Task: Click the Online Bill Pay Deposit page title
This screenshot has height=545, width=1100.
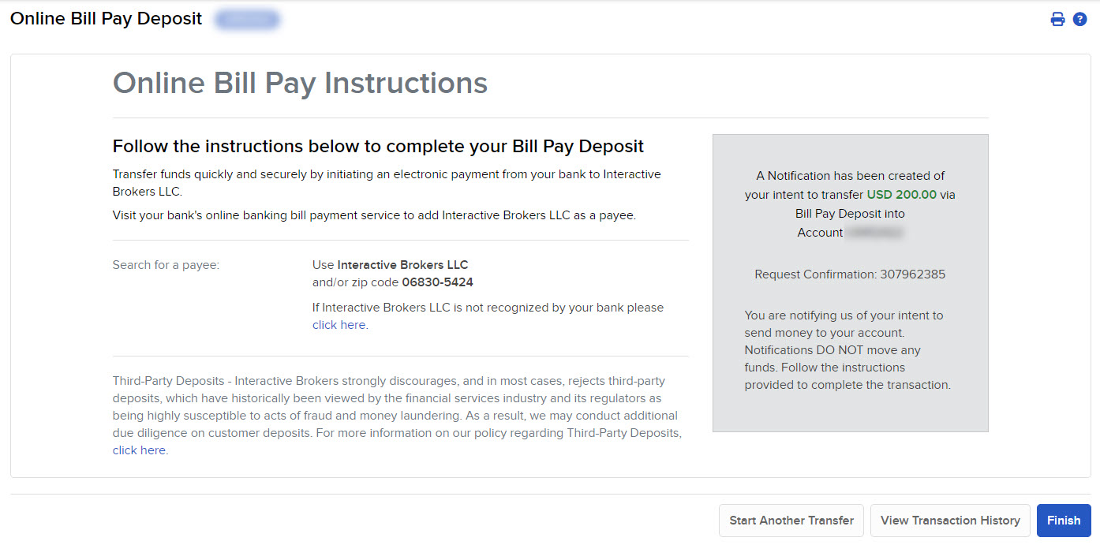Action: click(x=106, y=18)
